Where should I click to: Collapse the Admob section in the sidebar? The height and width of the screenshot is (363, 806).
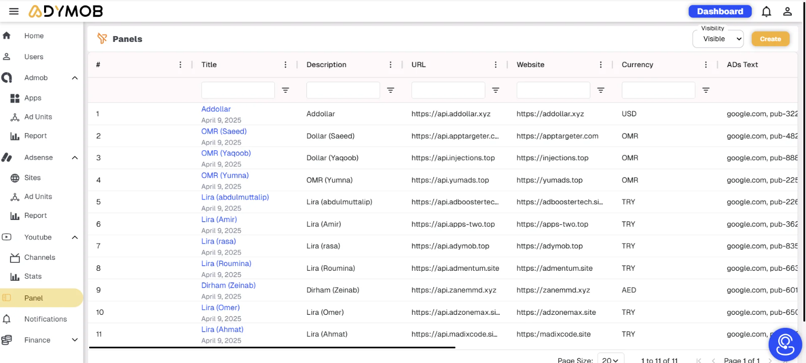point(75,78)
